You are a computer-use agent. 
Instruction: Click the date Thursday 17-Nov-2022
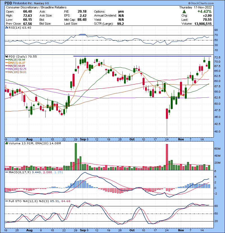(x=195, y=7)
